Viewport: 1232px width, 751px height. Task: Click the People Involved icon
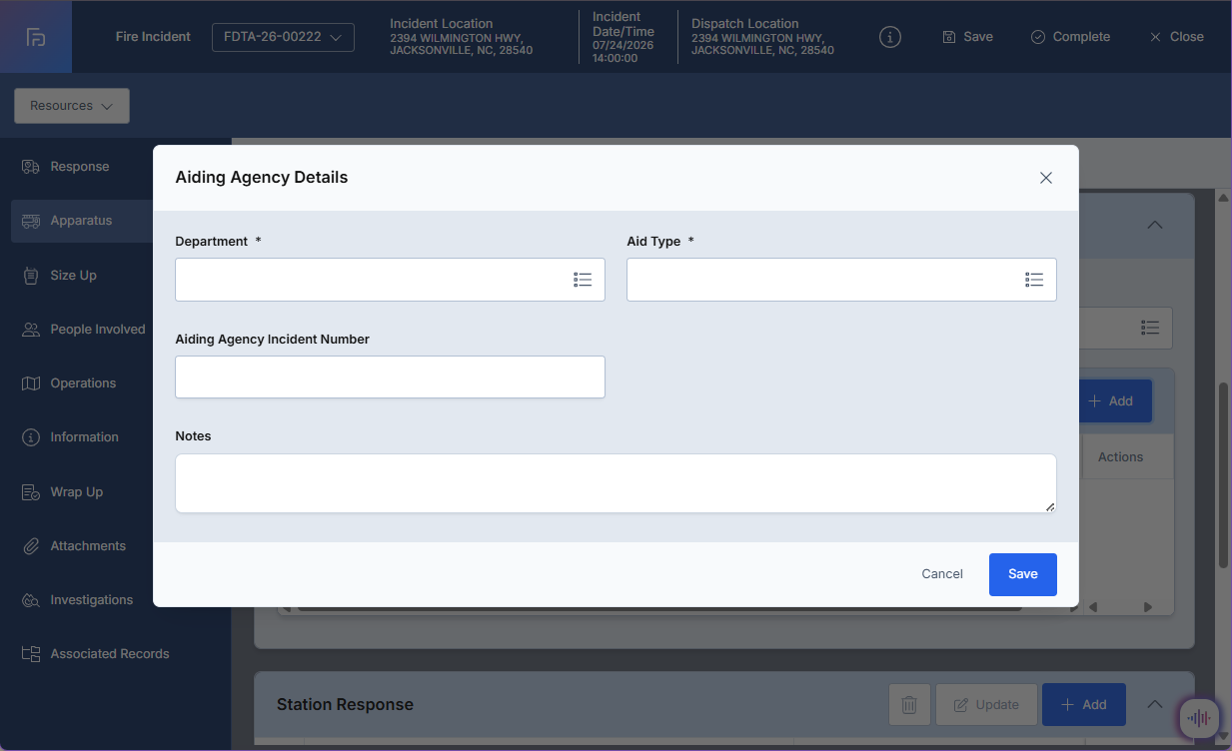tap(31, 330)
